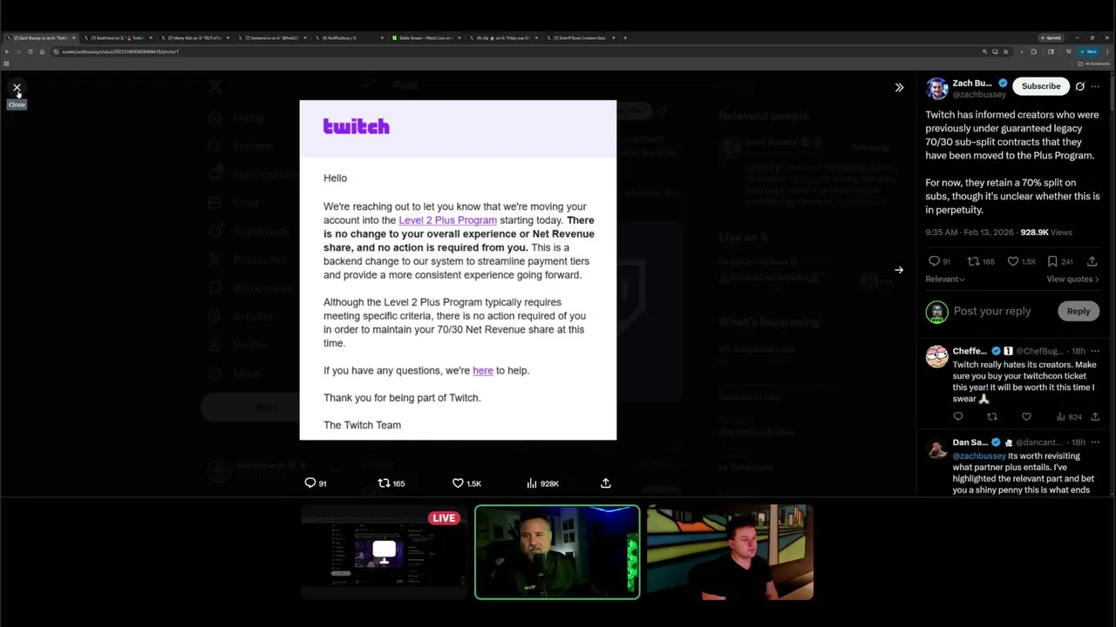The width and height of the screenshot is (1116, 627).
Task: Click the 'here' help link in the email
Action: 483,370
